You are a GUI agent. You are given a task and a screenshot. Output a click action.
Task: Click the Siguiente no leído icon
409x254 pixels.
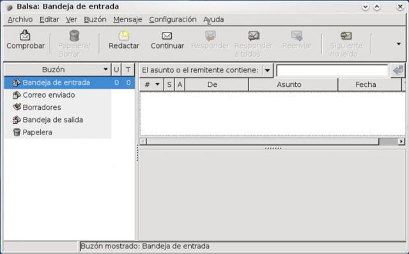(346, 36)
